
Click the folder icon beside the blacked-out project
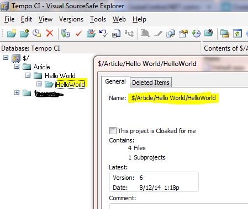coord(27,93)
